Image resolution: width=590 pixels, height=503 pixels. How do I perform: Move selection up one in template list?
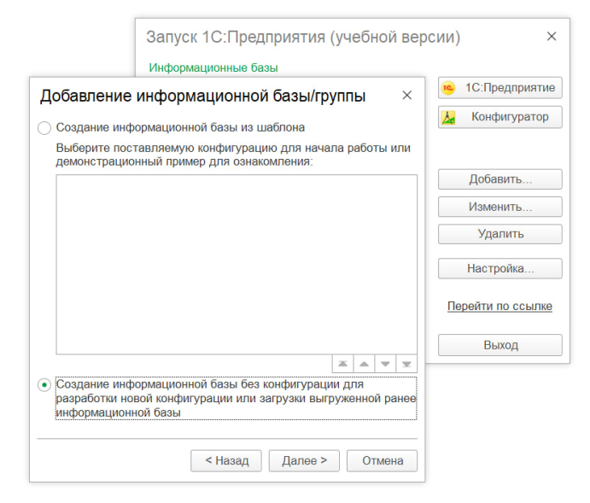click(x=364, y=364)
